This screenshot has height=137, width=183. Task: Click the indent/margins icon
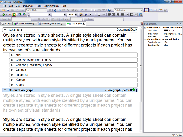pyautogui.click(x=128, y=15)
